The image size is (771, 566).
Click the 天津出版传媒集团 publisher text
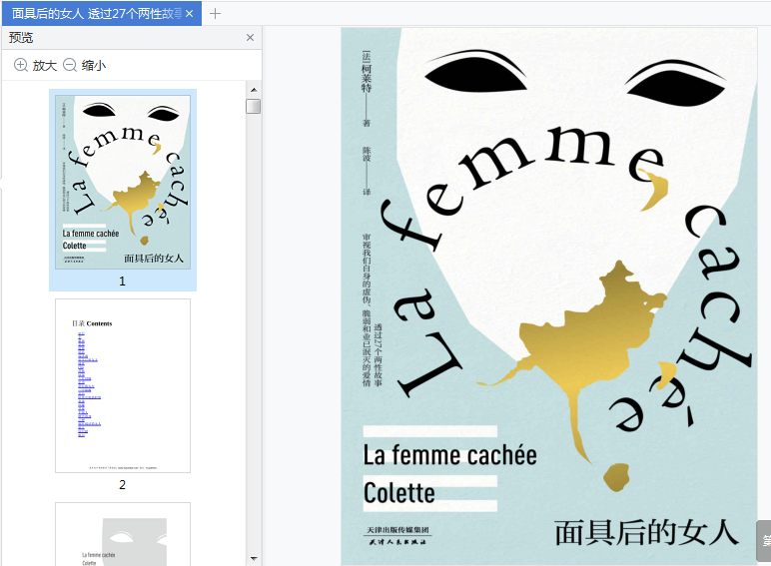tap(397, 530)
